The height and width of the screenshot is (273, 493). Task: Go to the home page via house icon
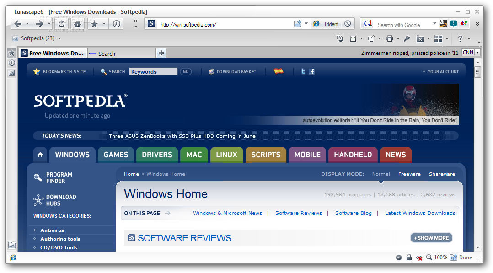[77, 24]
